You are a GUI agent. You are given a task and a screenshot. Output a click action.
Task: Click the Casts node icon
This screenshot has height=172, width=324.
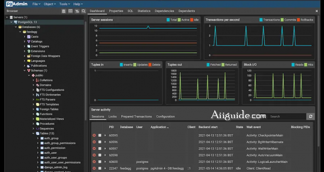point(29,36)
